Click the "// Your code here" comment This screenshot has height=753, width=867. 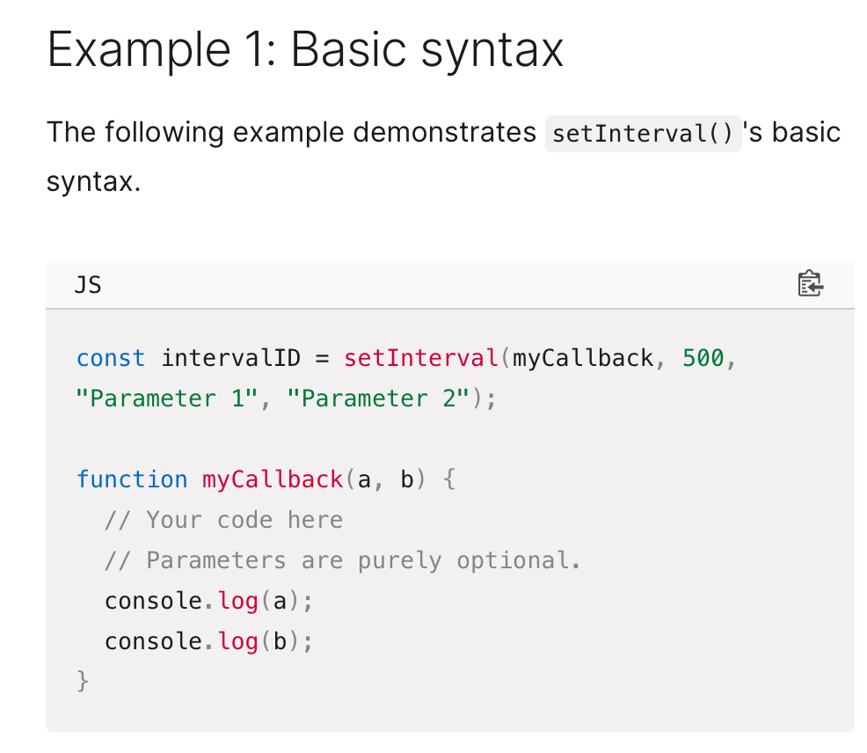(223, 520)
